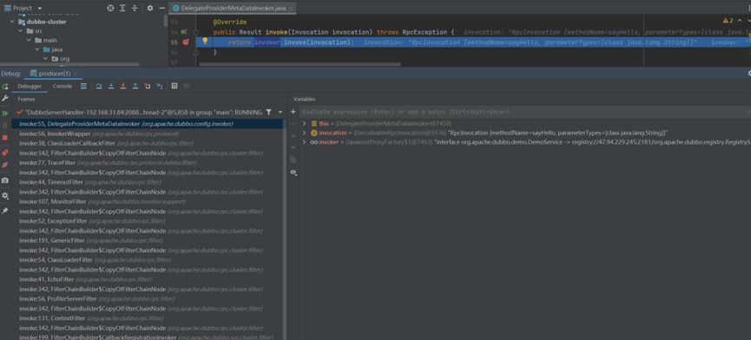Force step into with red arrow

(x=123, y=86)
